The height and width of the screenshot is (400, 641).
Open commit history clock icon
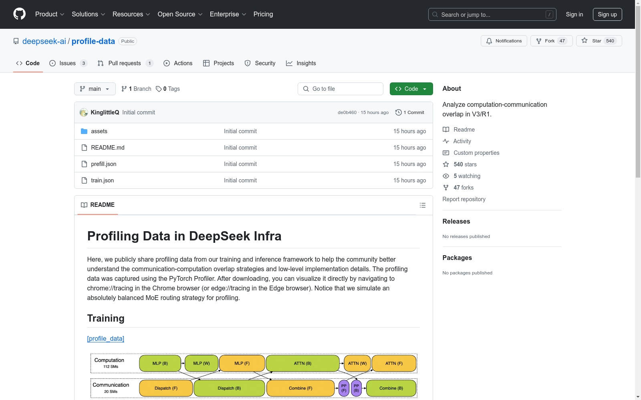pyautogui.click(x=398, y=112)
